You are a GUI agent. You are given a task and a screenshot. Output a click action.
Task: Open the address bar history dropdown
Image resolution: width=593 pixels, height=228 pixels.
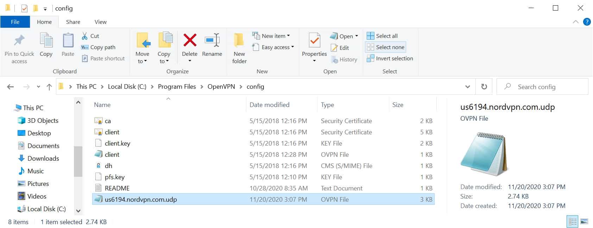point(467,87)
